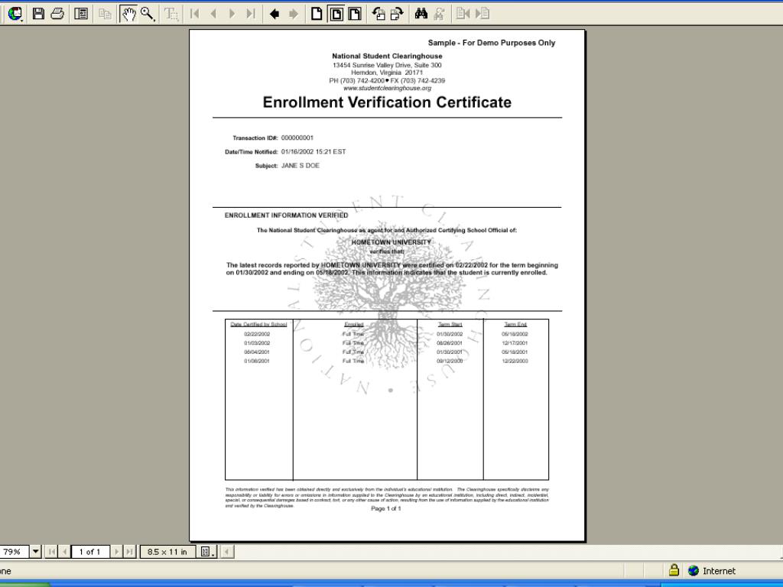The height and width of the screenshot is (587, 783).
Task: Click the 79% zoom field
Action: coord(14,552)
